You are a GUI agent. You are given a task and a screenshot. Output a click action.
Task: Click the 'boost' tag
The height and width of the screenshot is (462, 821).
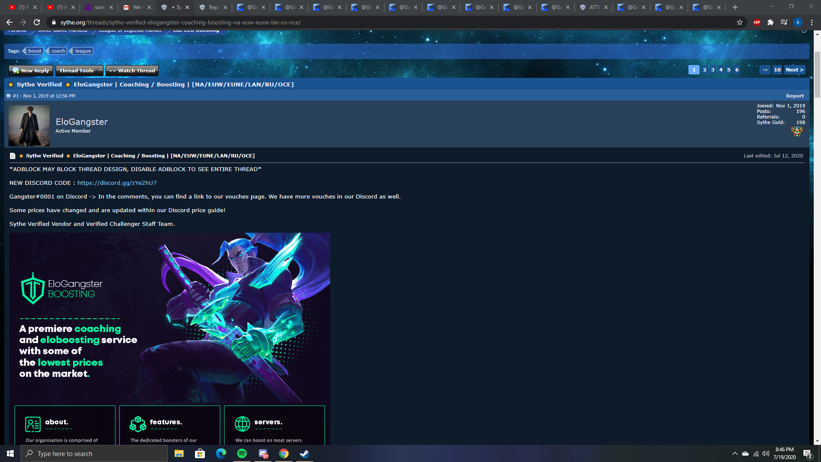tap(35, 51)
